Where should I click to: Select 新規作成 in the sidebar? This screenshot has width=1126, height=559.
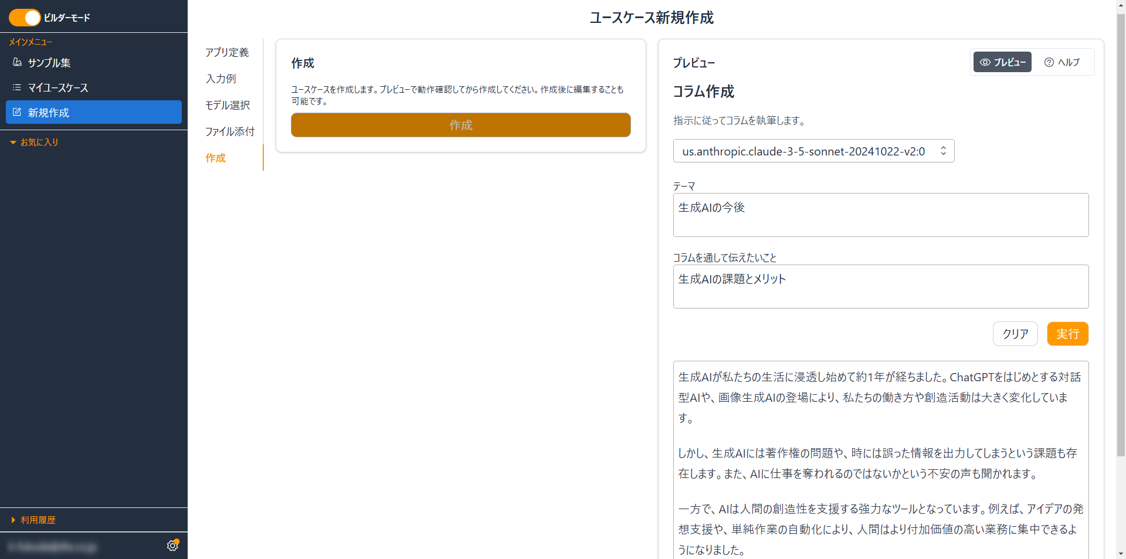coord(94,112)
